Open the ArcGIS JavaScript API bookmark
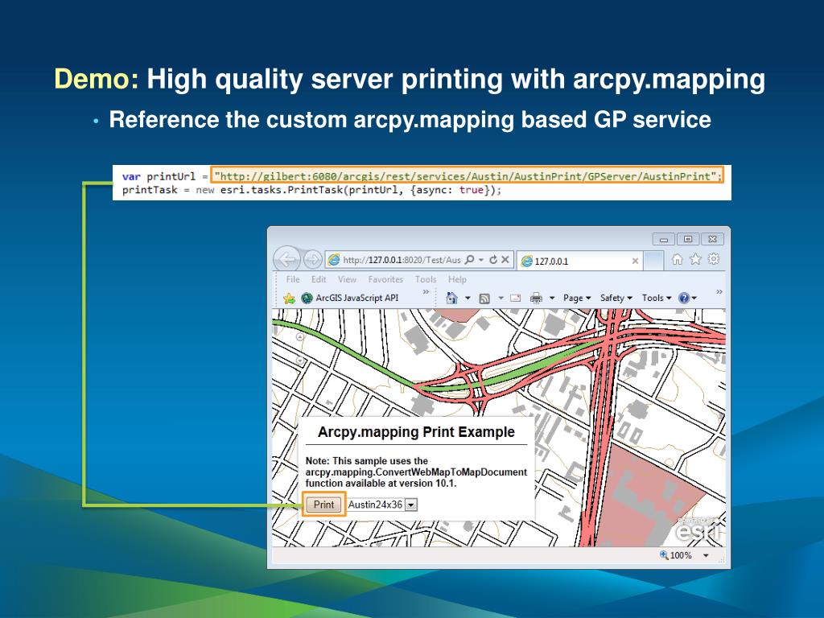Screen dimensions: 824x618 click(356, 298)
